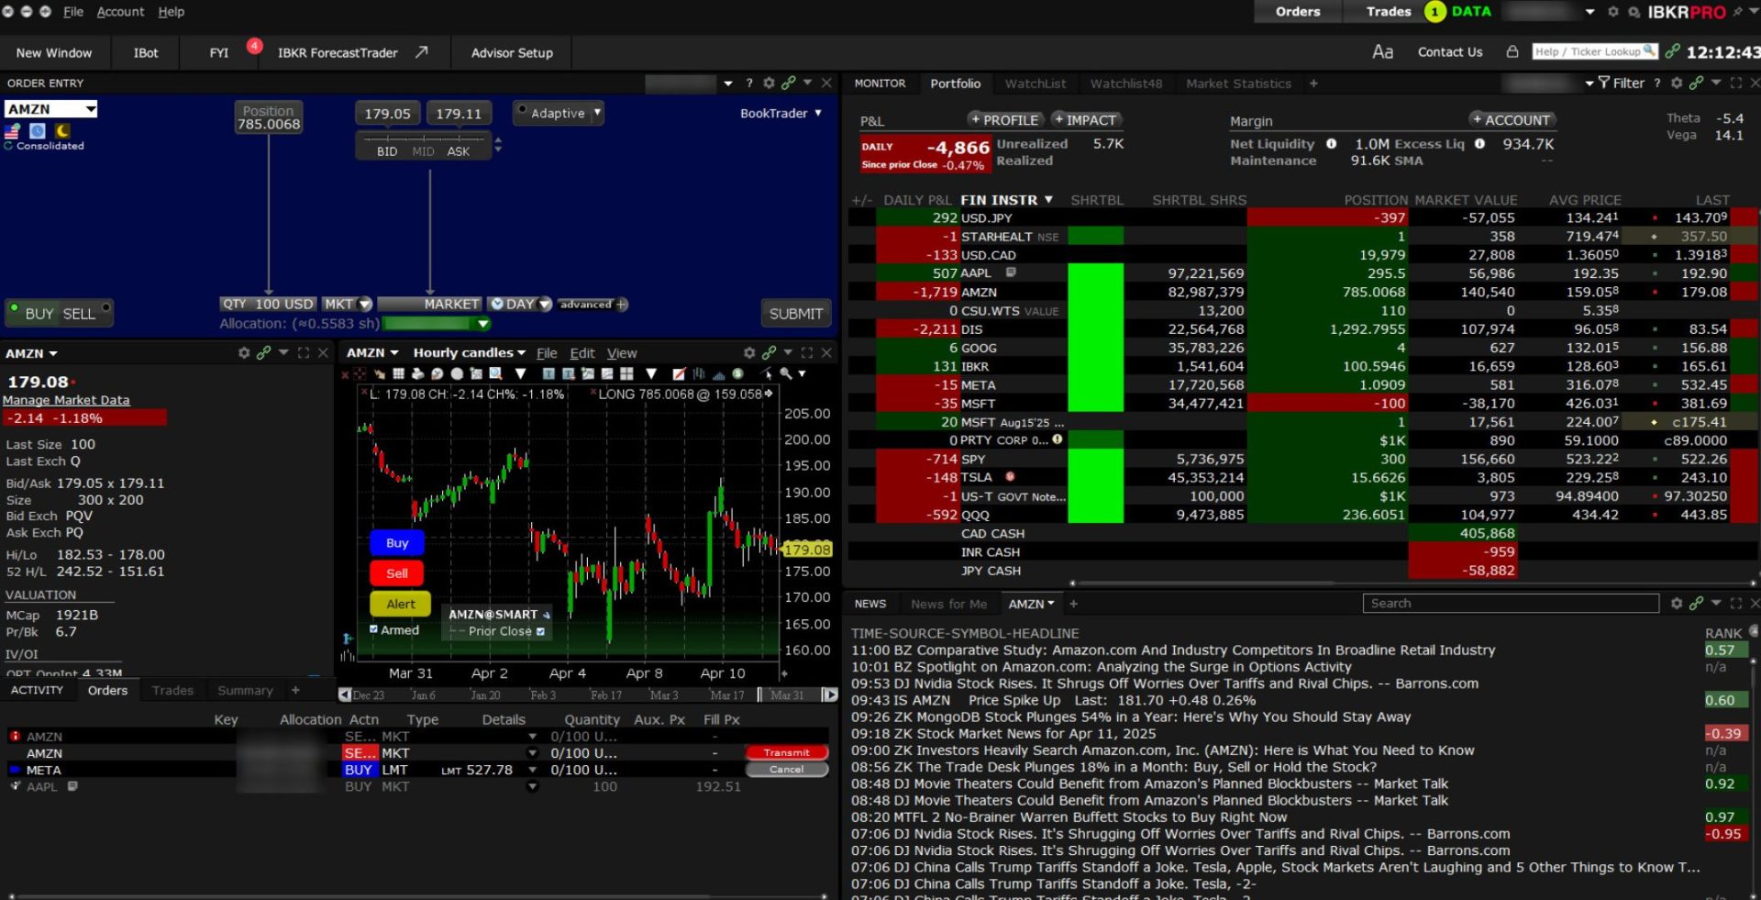Open the BookTrader dropdown
Image resolution: width=1761 pixels, height=900 pixels.
pyautogui.click(x=781, y=114)
